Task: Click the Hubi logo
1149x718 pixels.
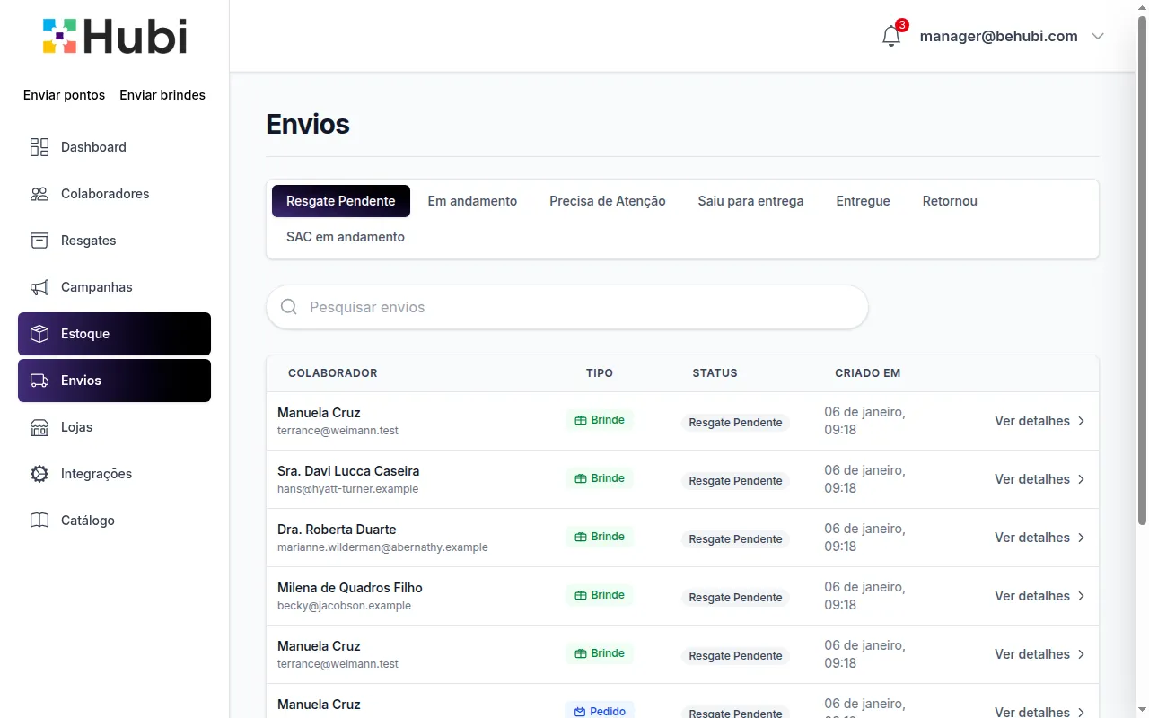Action: click(114, 36)
